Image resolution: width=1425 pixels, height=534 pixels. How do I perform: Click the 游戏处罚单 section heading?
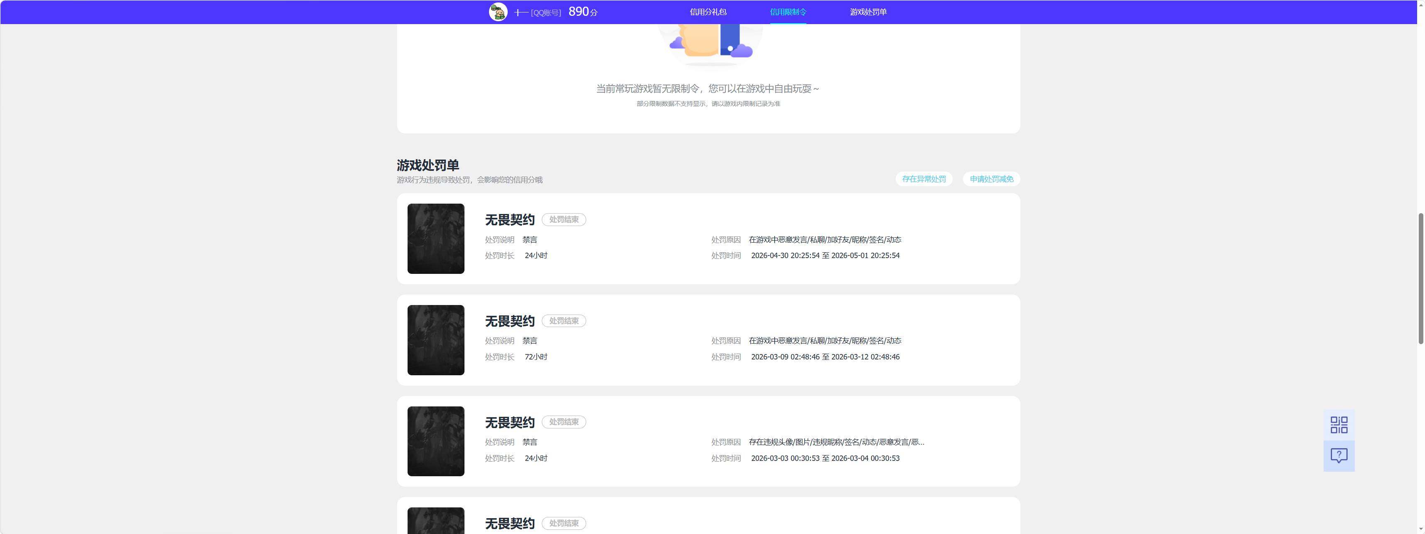click(x=427, y=165)
